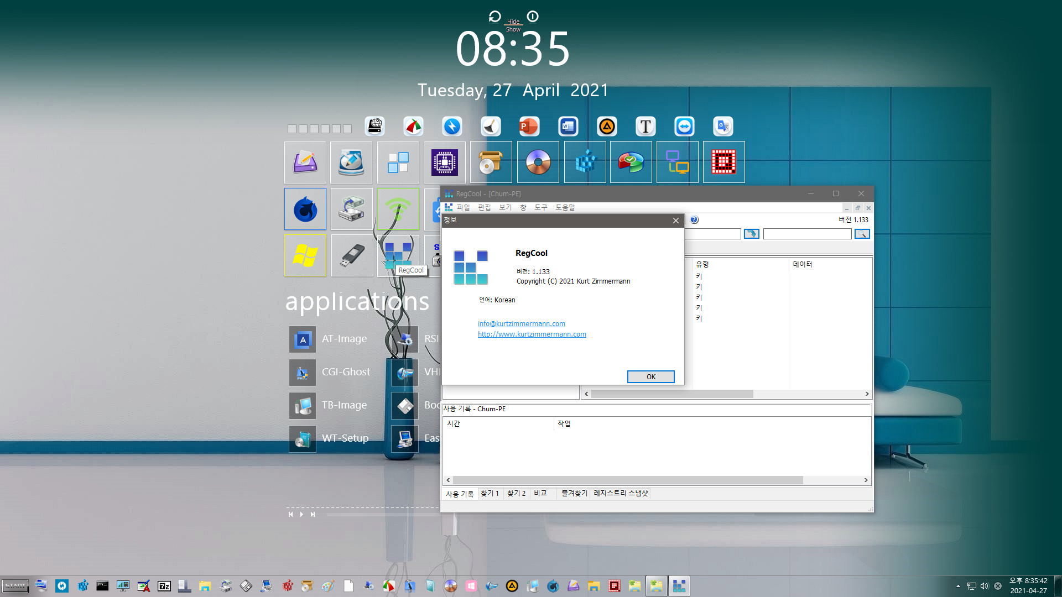Click the search magnifier button in RegCool

[x=862, y=234]
